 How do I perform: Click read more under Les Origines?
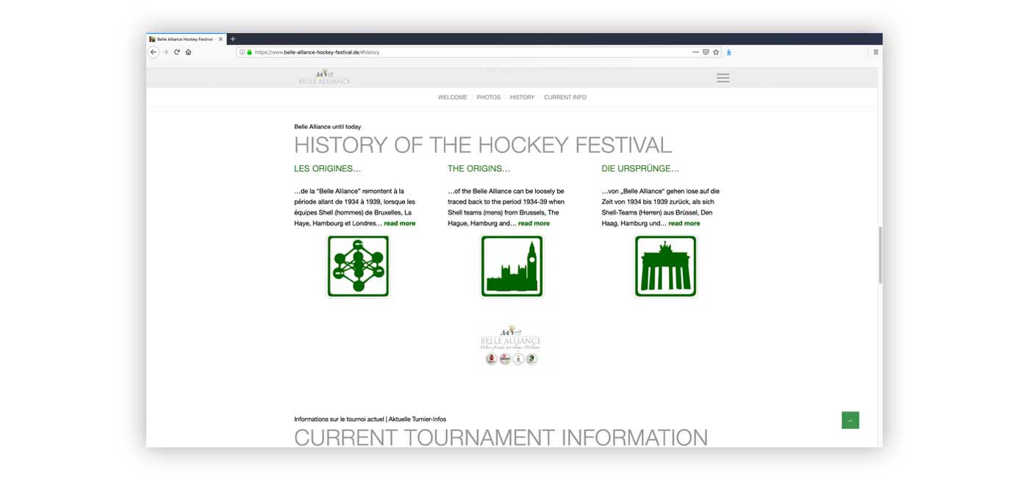(x=399, y=223)
